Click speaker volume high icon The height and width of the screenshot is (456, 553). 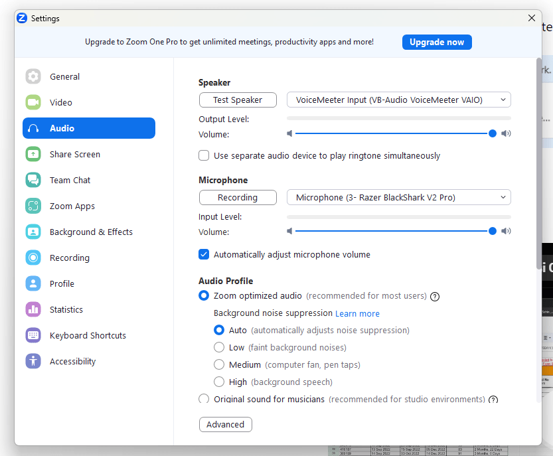pyautogui.click(x=506, y=133)
